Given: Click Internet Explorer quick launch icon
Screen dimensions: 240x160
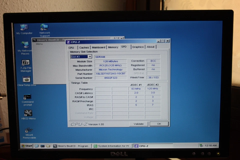Looking at the screenshot, I should (37, 146).
